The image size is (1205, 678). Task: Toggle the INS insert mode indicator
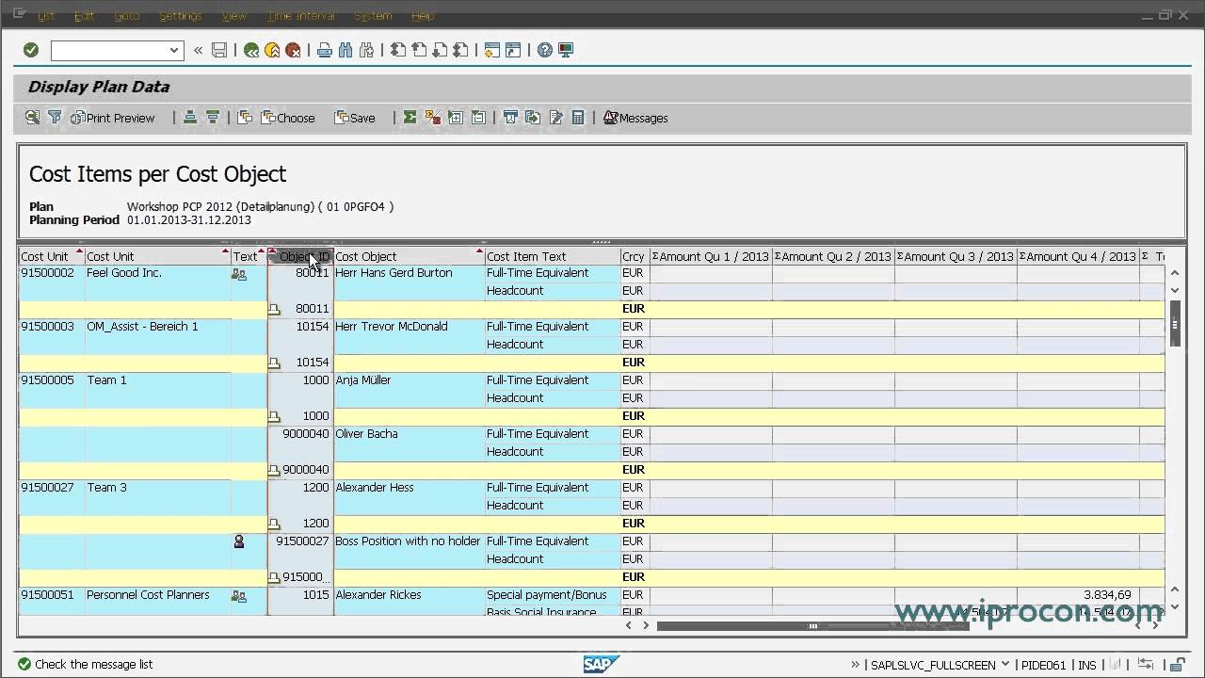(1087, 665)
